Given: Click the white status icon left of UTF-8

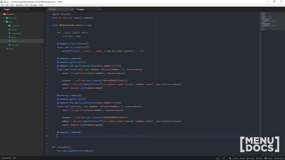Looking at the screenshot, I should [230, 158].
